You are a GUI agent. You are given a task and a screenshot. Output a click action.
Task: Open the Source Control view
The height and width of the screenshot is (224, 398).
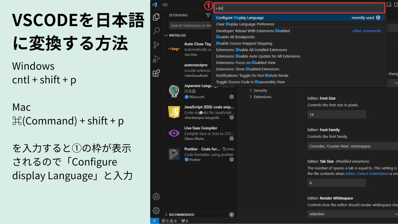(156, 45)
